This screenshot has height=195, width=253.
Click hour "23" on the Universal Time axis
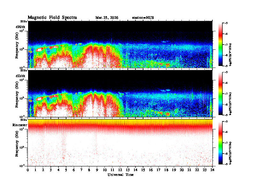[x=204, y=170]
